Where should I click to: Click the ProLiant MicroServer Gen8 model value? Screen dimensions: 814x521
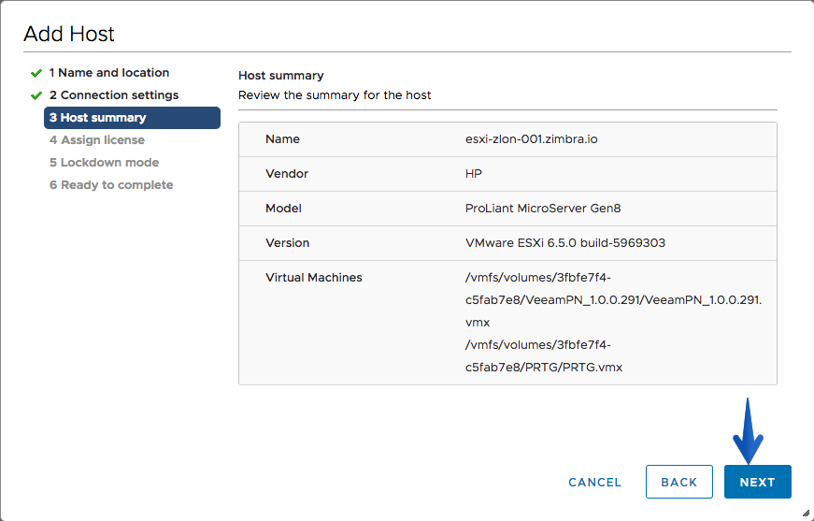[x=543, y=209]
